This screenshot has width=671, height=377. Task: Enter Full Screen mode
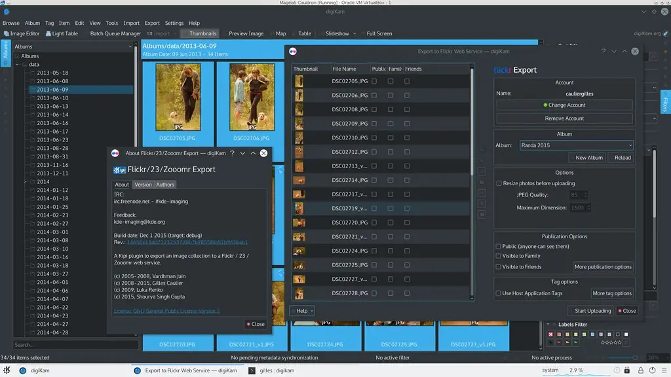tap(378, 33)
